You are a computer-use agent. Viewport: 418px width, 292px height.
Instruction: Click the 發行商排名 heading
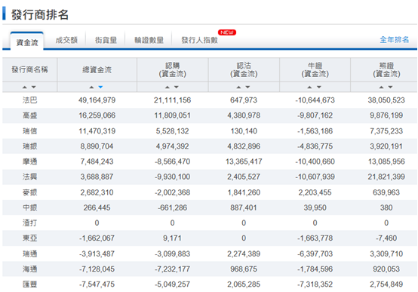pos(40,14)
